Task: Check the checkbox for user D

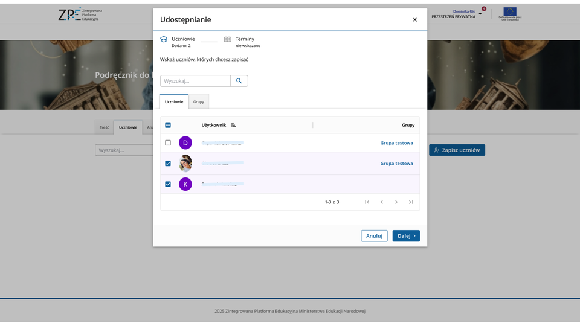Action: (168, 143)
